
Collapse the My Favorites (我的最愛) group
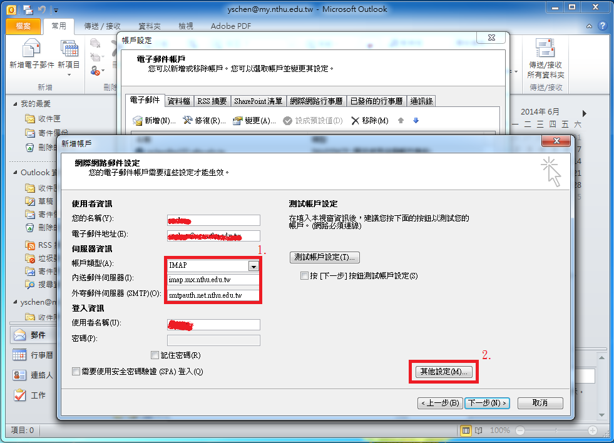[14, 104]
